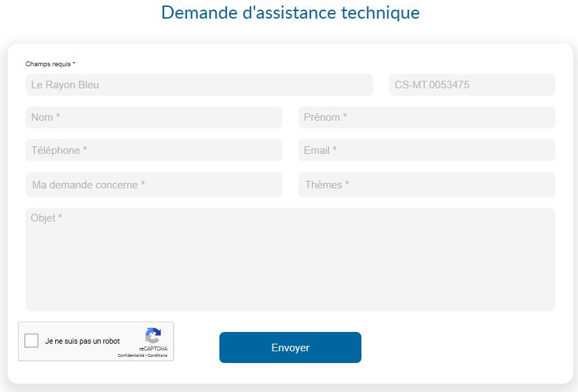This screenshot has height=392, width=578.
Task: Place cursor in the Email field
Action: [x=426, y=150]
